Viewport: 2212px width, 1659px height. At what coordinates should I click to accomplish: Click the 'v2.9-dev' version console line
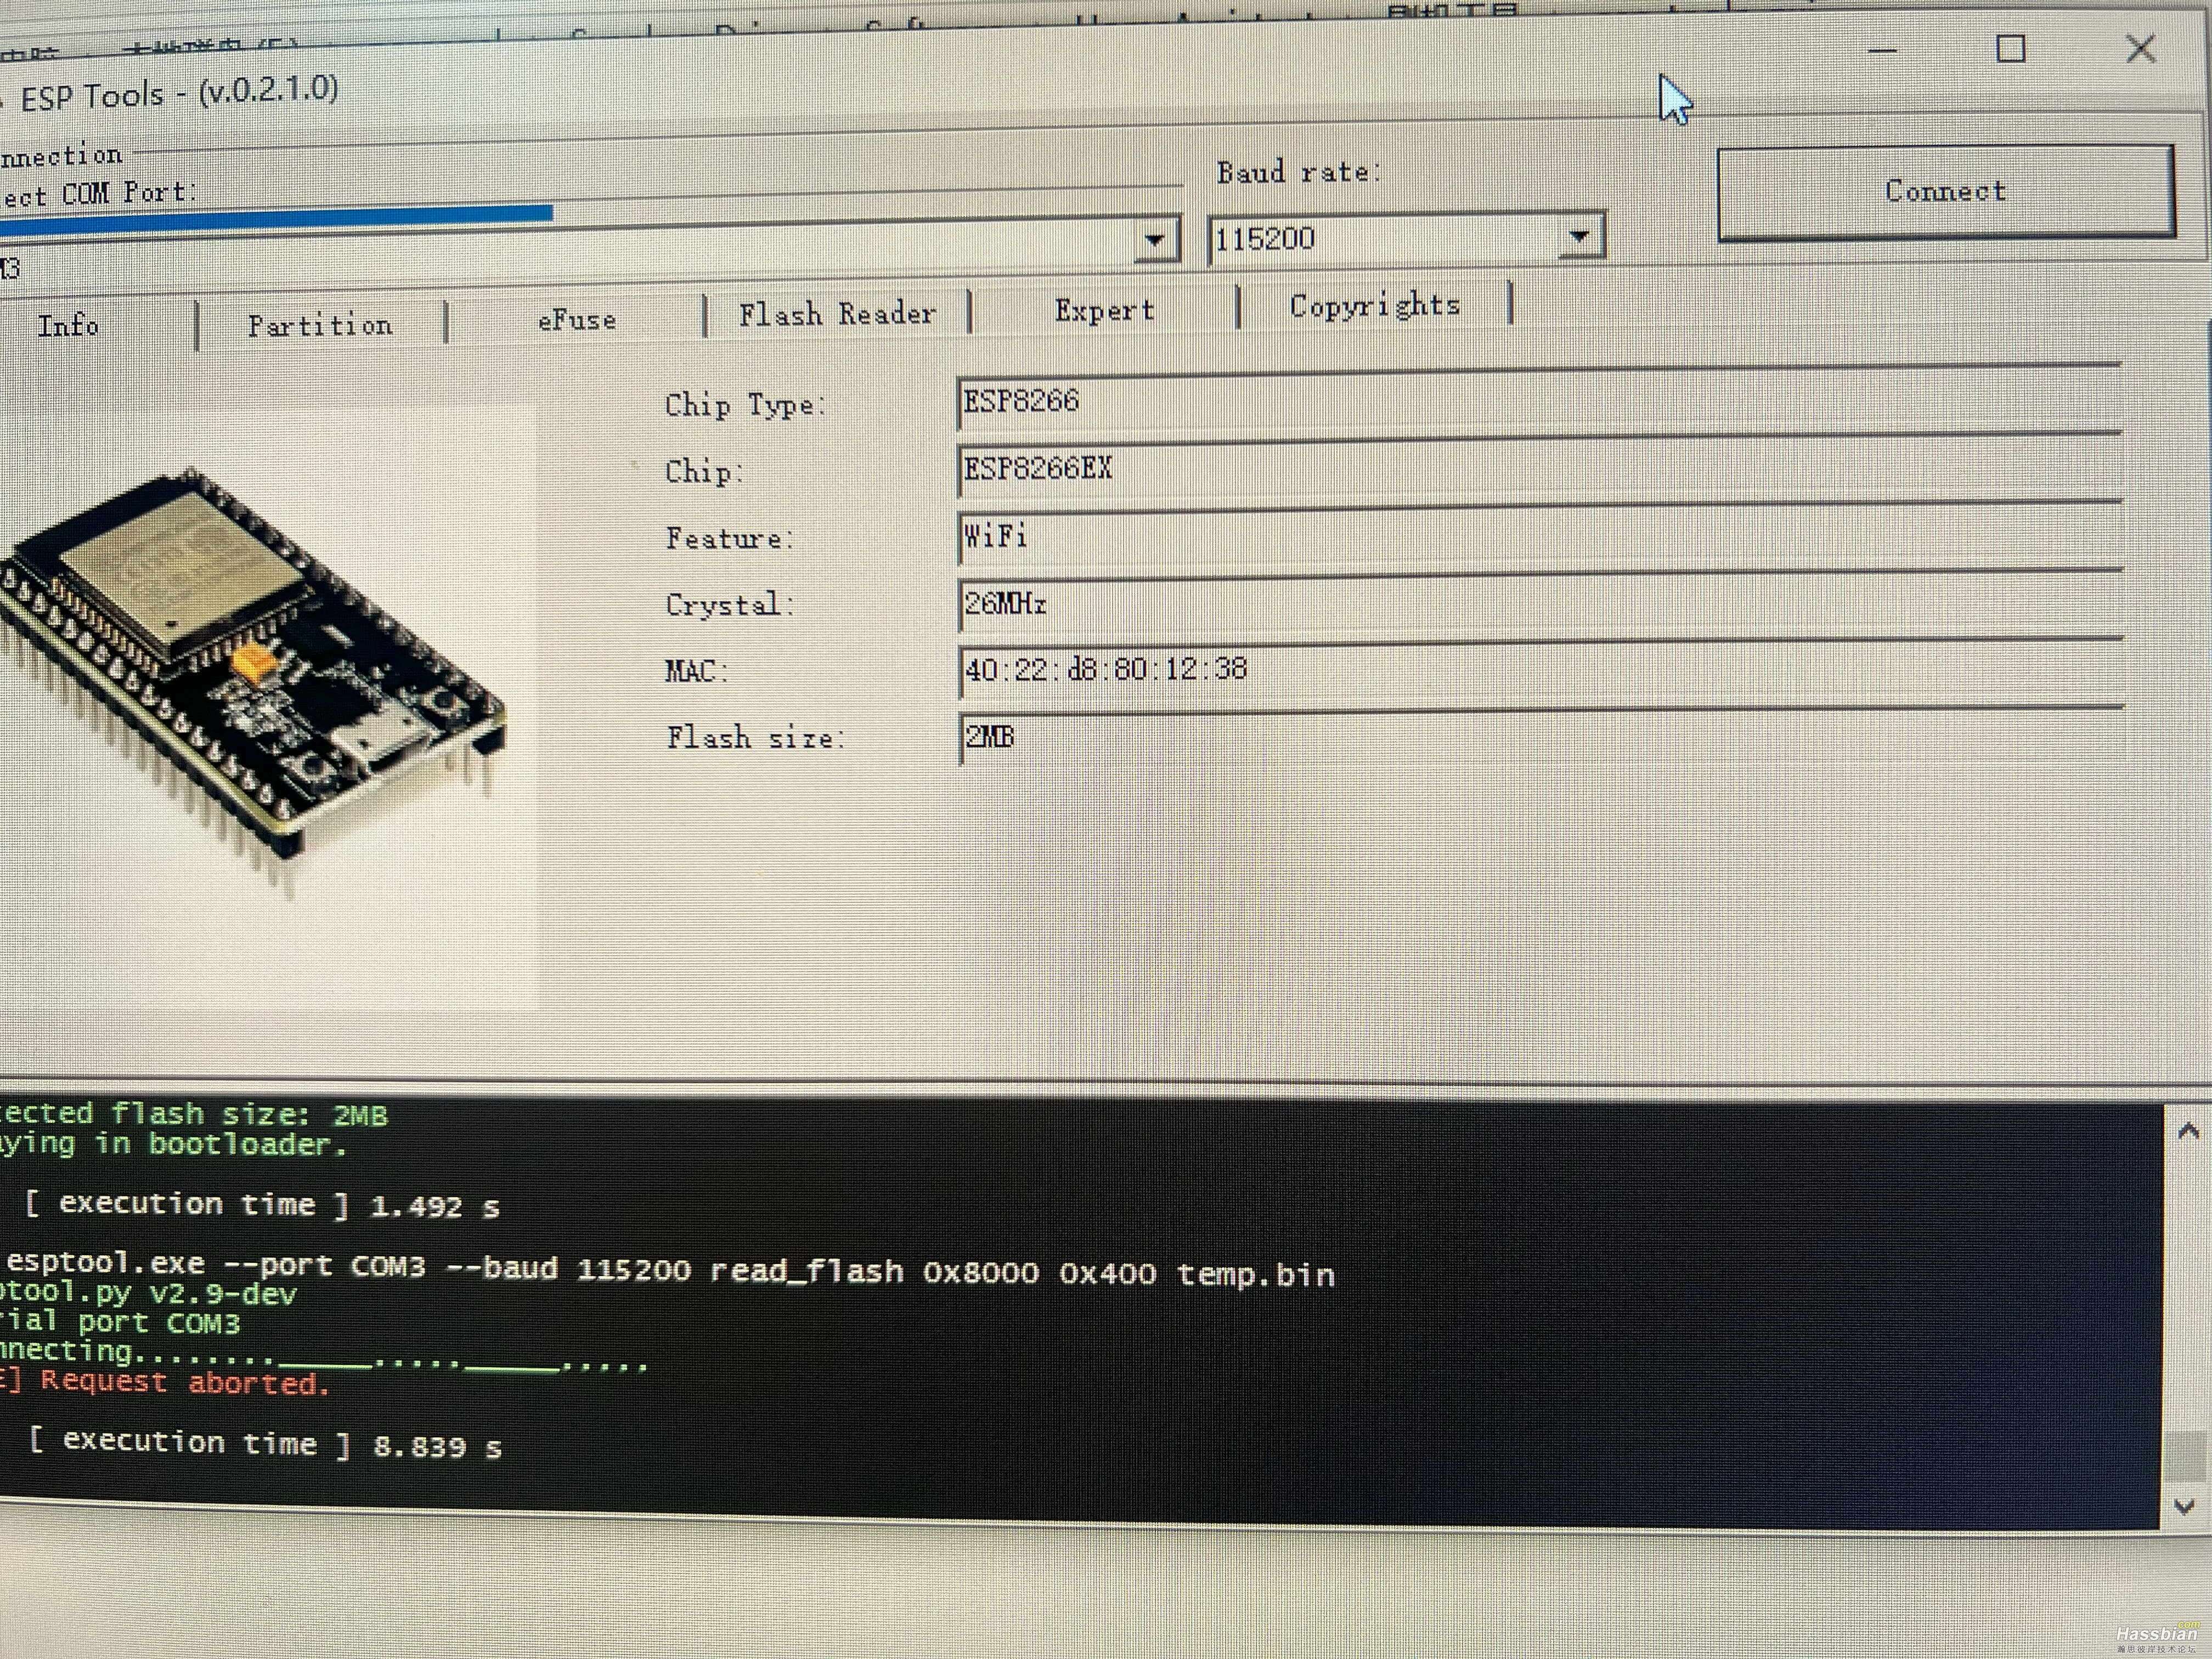(148, 1293)
